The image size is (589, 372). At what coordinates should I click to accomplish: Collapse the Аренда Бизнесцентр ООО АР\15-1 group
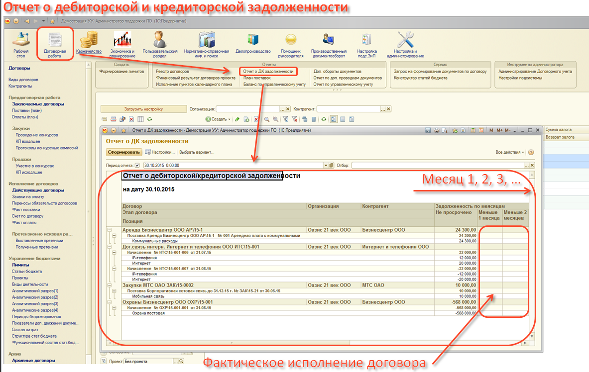click(x=110, y=230)
